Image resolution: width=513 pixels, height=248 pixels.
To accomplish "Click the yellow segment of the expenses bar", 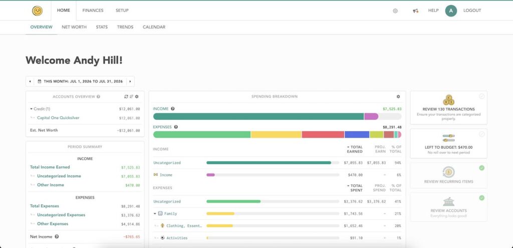I will tap(276, 134).
